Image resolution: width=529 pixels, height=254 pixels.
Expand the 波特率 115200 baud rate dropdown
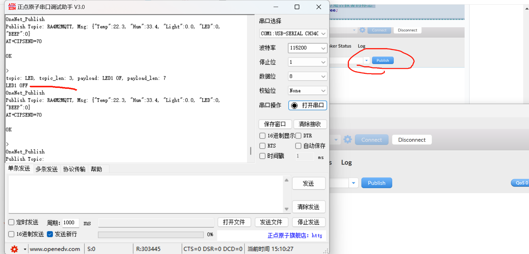308,48
